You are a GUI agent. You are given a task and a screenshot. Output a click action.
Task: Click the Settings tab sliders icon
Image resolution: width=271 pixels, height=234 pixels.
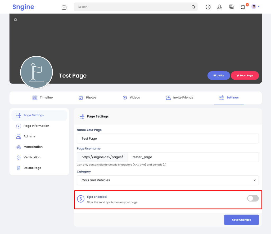click(x=222, y=98)
